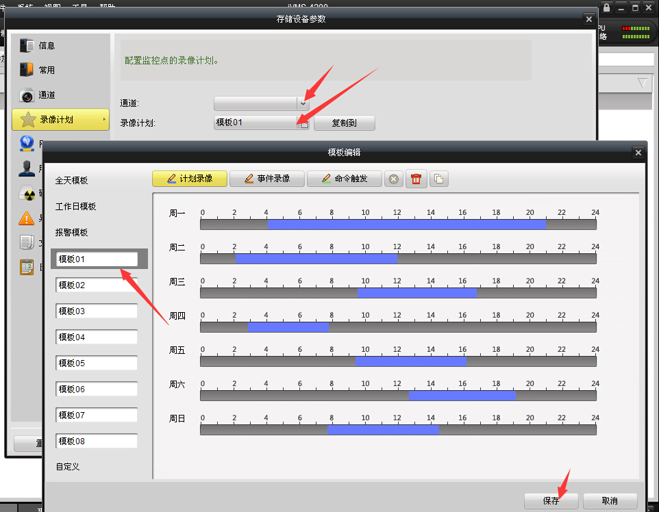659x512 pixels.
Task: Click the radiation-symbol disk icon in sidebar
Action: (x=27, y=194)
